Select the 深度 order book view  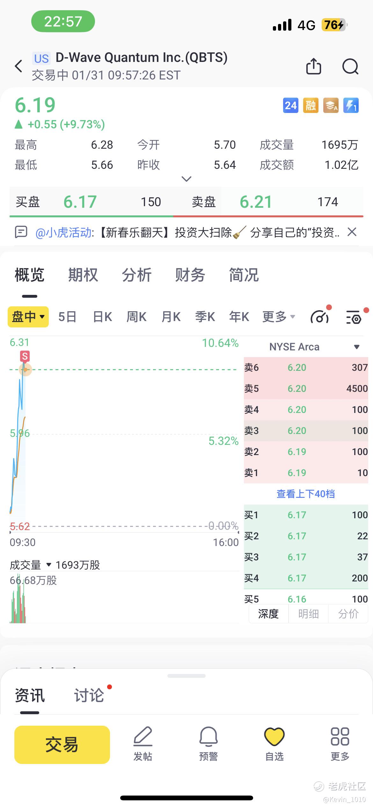268,614
